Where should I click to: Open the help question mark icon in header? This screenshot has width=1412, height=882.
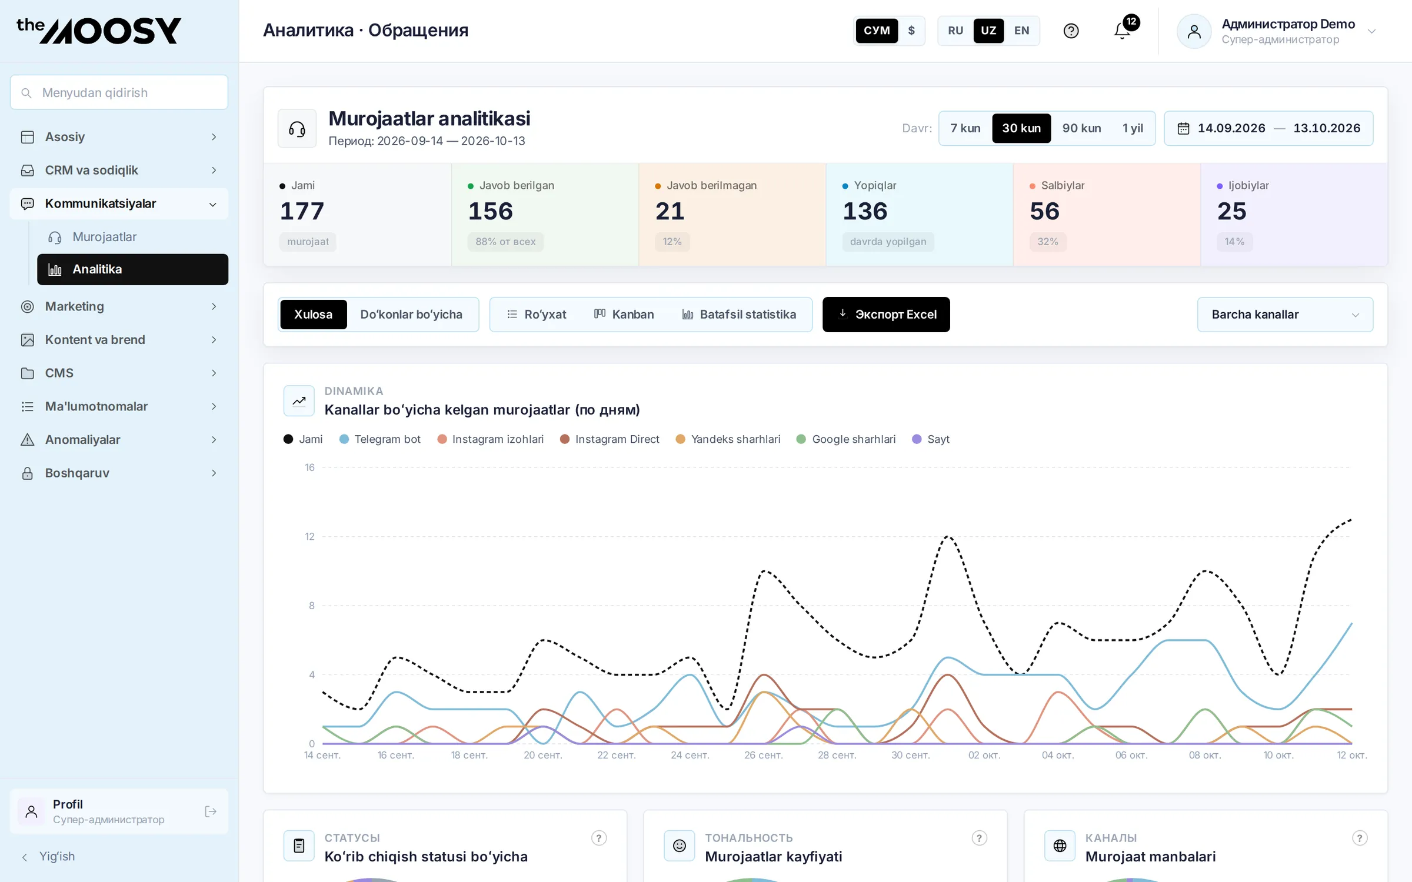(1071, 31)
